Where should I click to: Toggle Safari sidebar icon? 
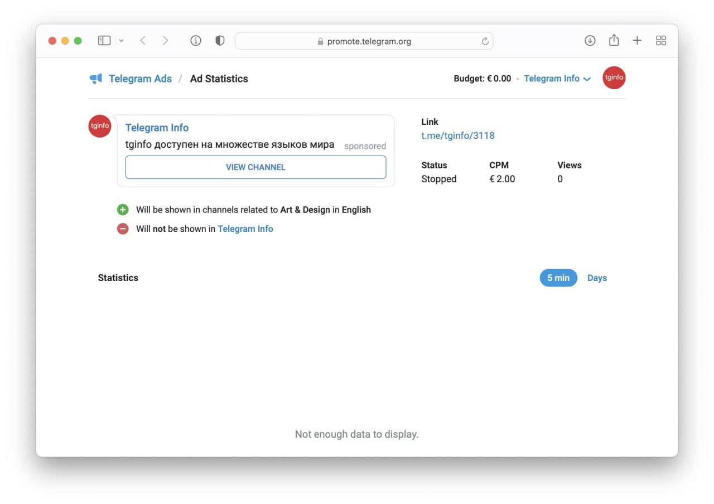(104, 41)
